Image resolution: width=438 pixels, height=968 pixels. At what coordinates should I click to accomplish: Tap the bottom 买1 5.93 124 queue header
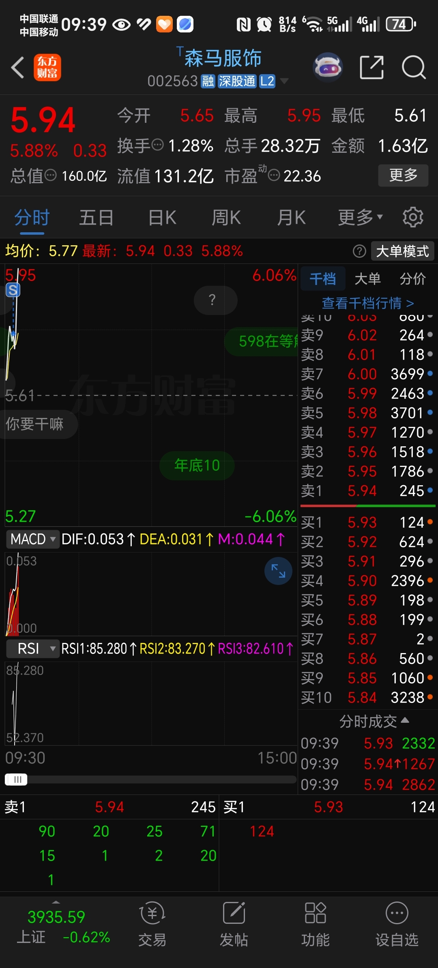point(329,807)
